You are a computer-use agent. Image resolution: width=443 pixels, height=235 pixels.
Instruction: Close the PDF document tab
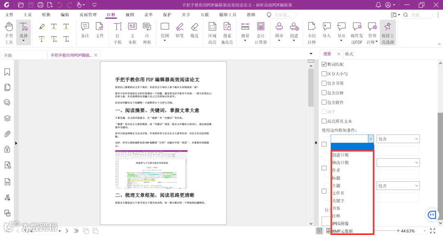tap(96, 55)
